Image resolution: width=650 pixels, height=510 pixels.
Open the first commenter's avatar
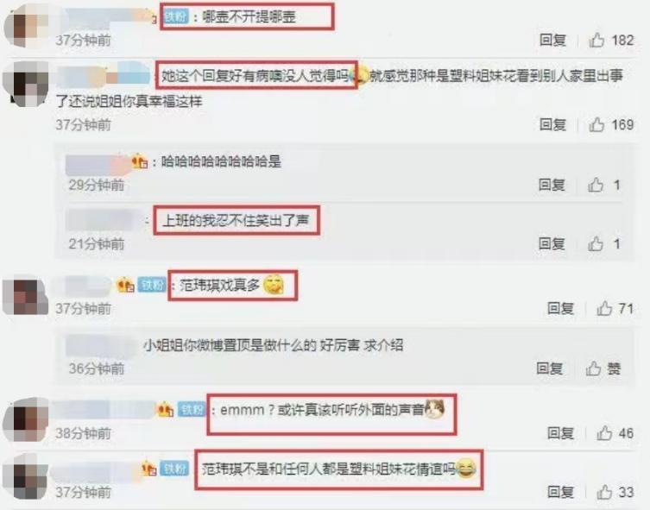pyautogui.click(x=26, y=26)
